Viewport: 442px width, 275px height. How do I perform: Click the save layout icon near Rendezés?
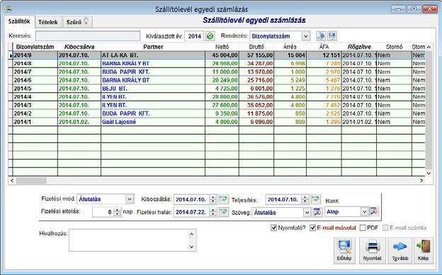click(x=332, y=36)
